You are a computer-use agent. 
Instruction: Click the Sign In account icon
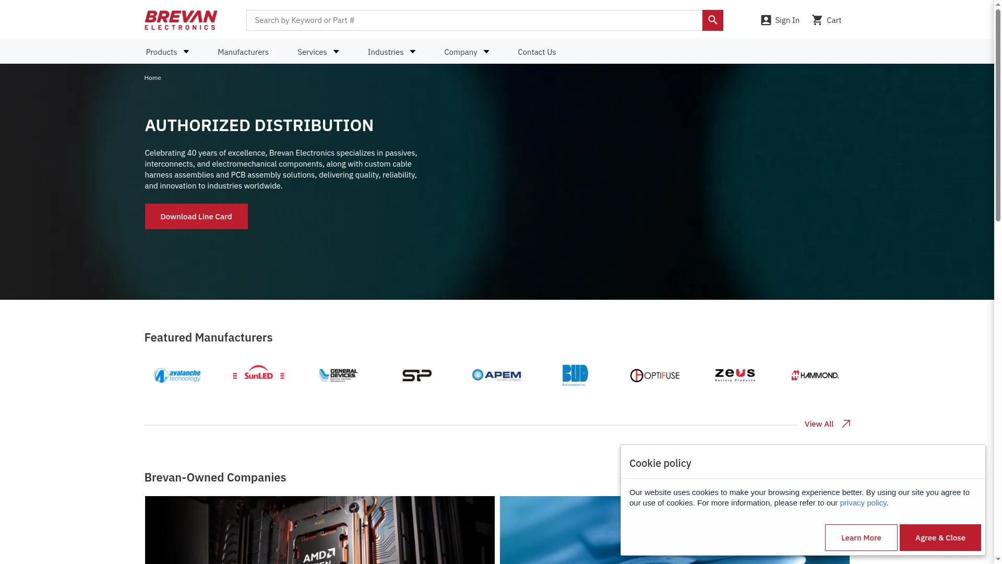pyautogui.click(x=766, y=20)
